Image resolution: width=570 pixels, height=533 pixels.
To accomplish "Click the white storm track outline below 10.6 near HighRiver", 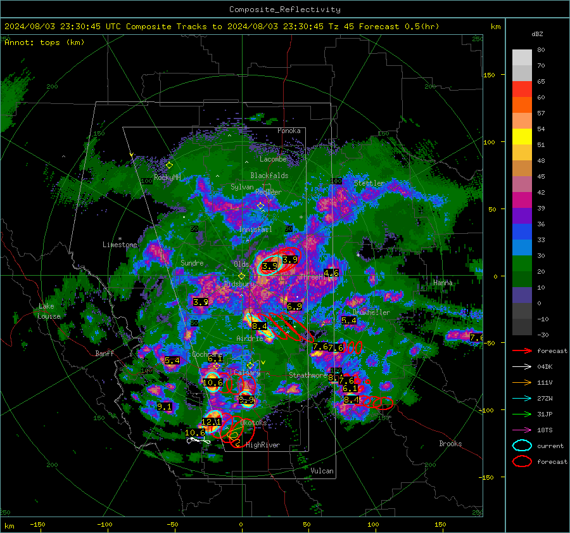I will coord(198,441).
